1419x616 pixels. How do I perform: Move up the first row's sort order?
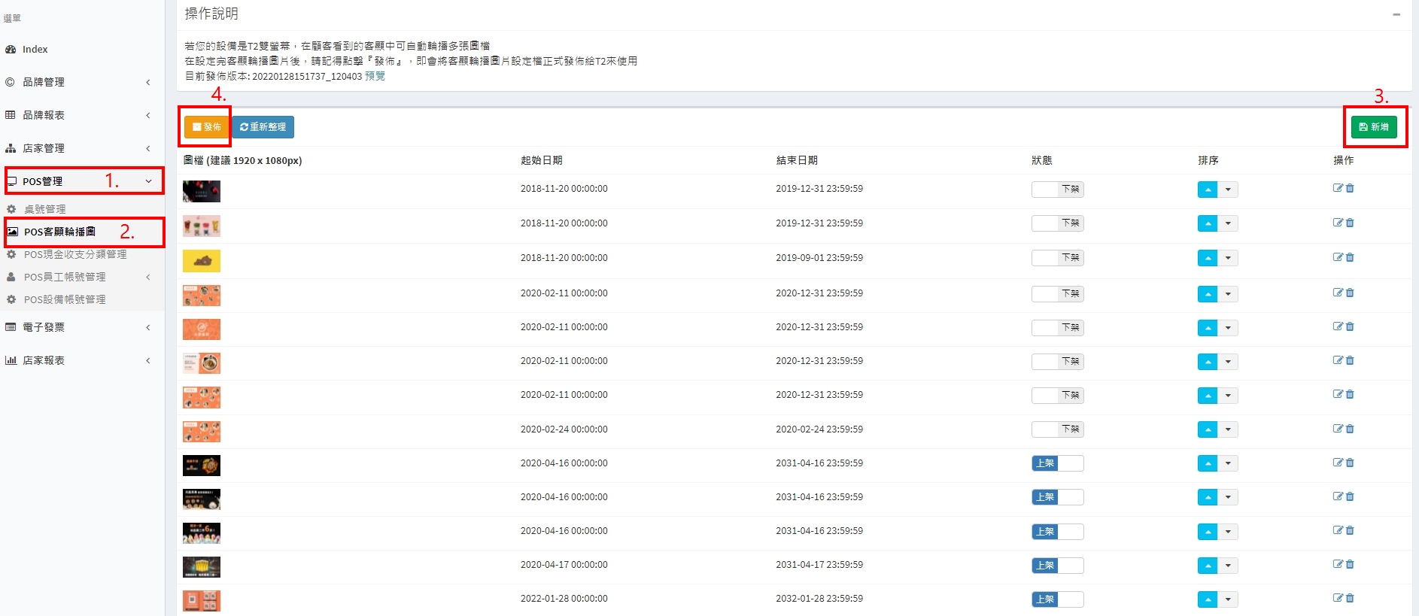click(x=1207, y=190)
